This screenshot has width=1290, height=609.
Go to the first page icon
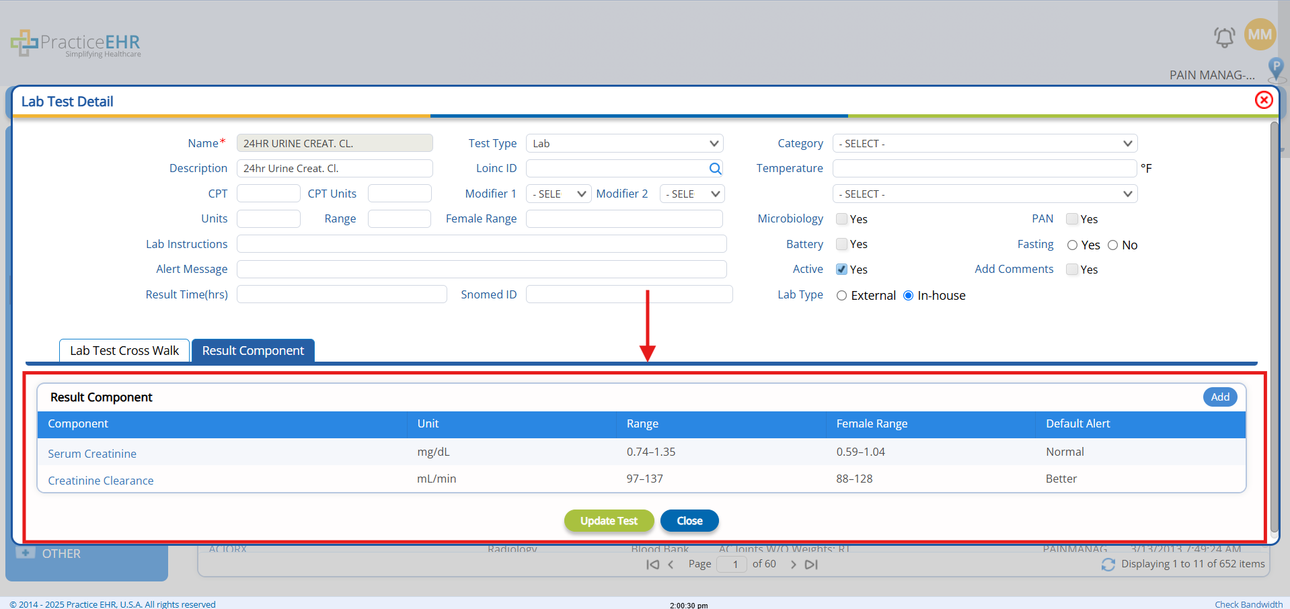pyautogui.click(x=652, y=565)
